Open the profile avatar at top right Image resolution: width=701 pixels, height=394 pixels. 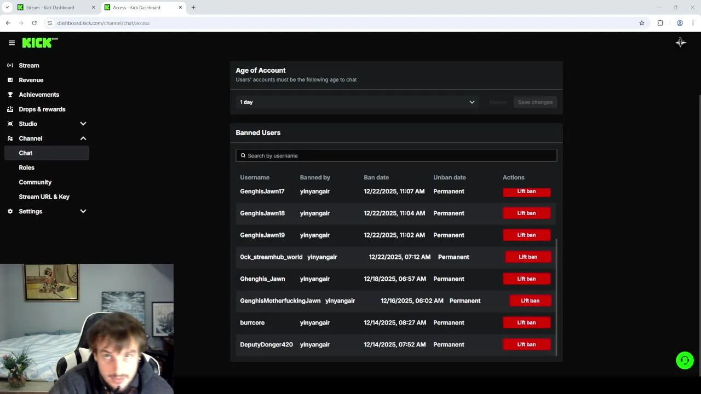[x=680, y=43]
